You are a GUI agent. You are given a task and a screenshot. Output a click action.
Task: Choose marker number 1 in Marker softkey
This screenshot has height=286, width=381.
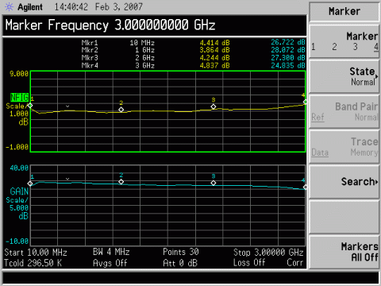coord(314,47)
